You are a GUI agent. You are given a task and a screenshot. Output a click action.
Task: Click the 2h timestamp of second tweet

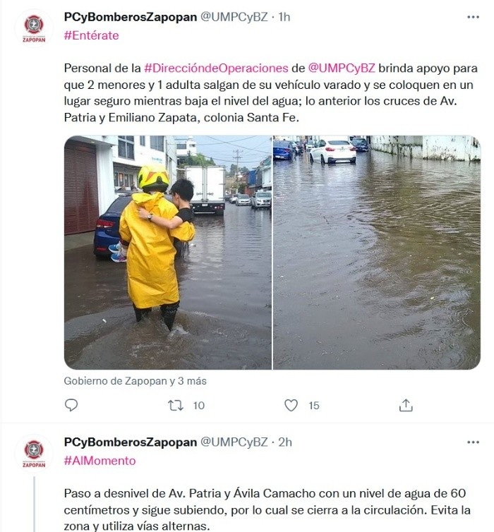(285, 442)
